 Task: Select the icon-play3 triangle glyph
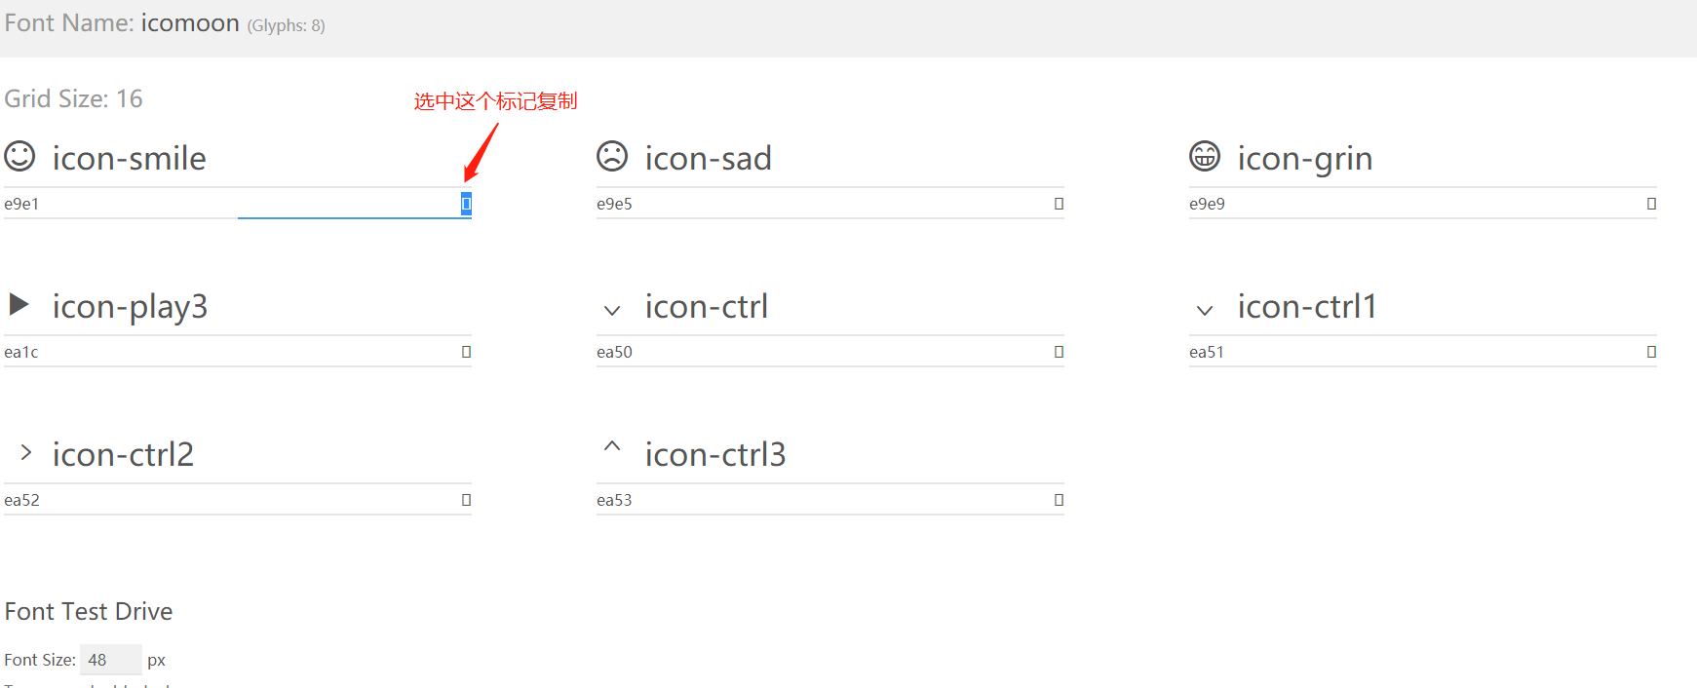point(19,304)
